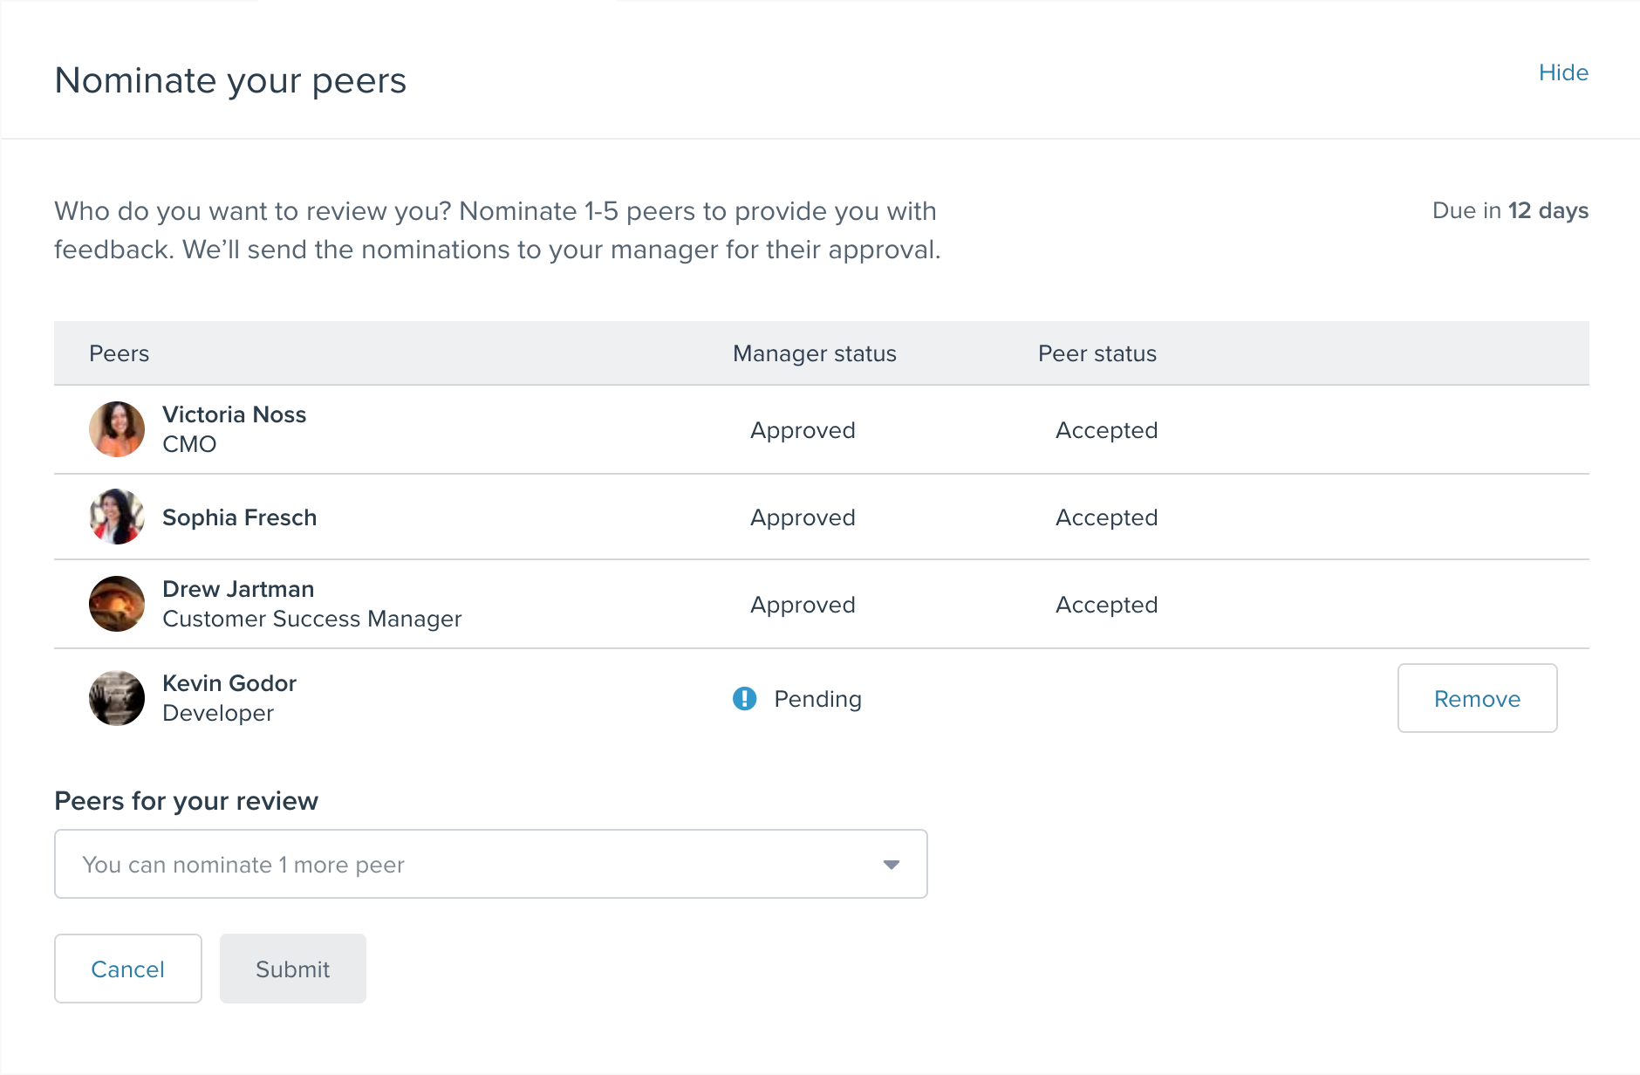Click the Developer job title

[218, 713]
